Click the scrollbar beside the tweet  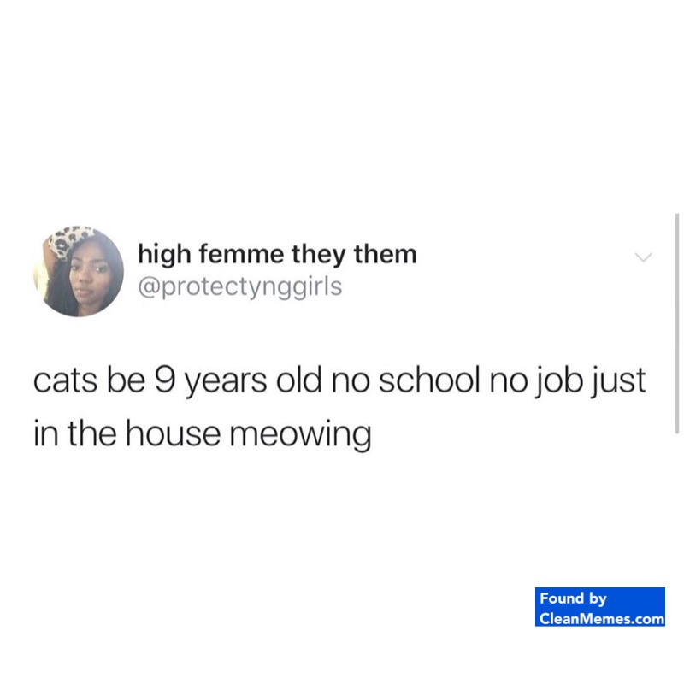coord(676,323)
